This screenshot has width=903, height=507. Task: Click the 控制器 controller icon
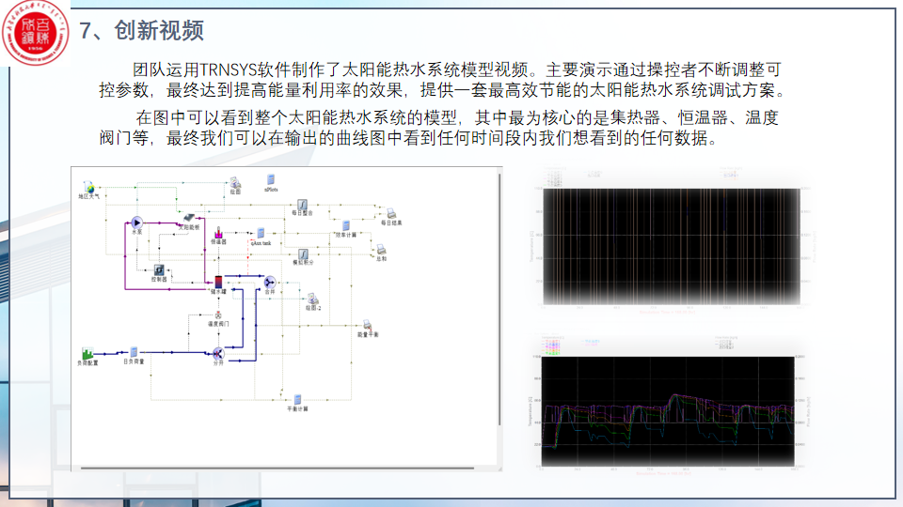[159, 270]
